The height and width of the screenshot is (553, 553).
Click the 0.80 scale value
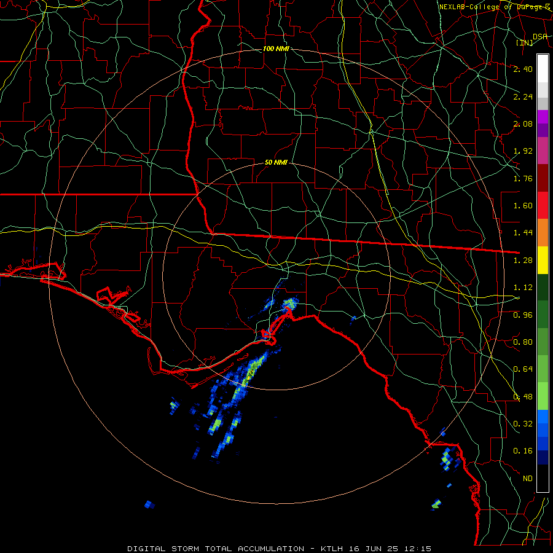point(523,342)
